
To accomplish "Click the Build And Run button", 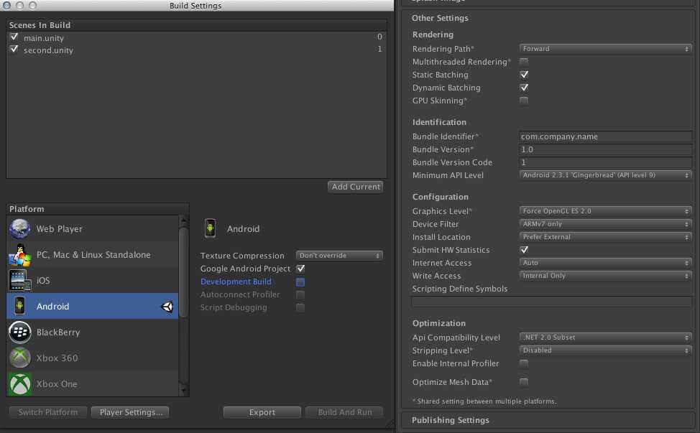I will point(345,412).
